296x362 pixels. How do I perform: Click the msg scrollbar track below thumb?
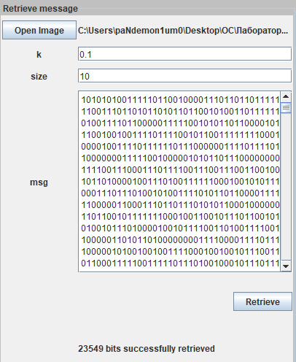[286, 187]
